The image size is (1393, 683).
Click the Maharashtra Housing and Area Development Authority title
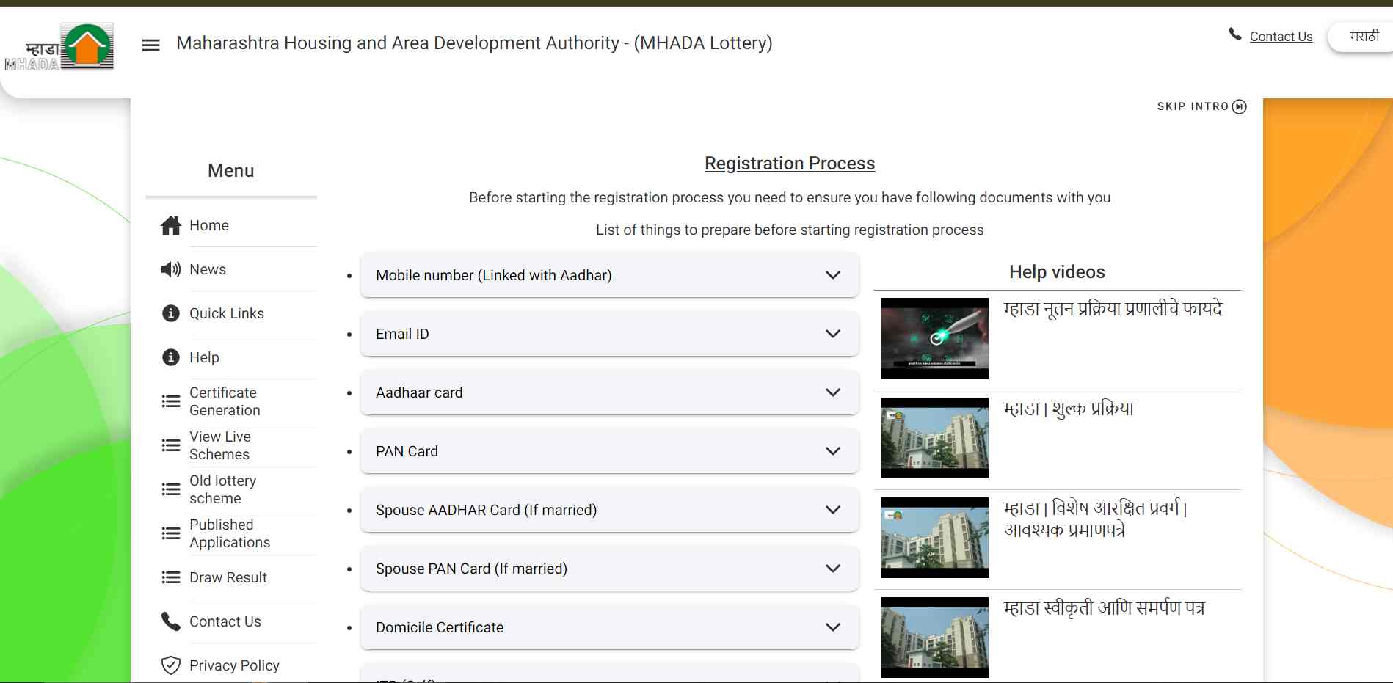(474, 43)
